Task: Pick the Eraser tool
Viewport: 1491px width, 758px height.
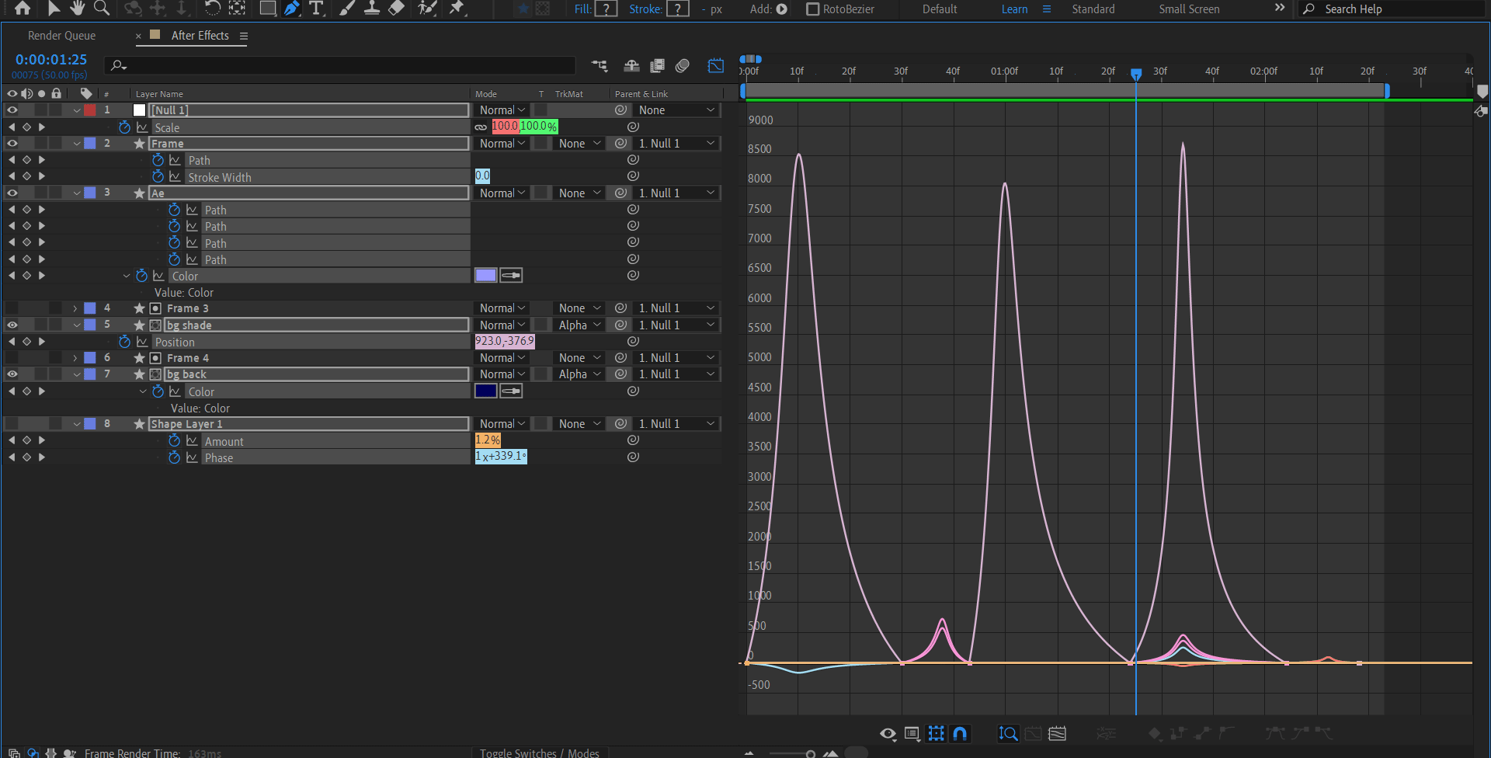Action: click(397, 9)
